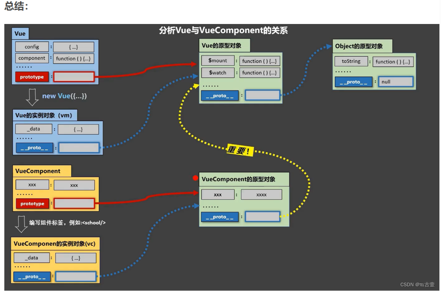The width and height of the screenshot is (441, 291).
Task: Click the "new Vue({...})" text
Action: click(64, 96)
